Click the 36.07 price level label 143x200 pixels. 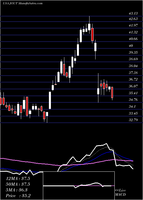133,86
